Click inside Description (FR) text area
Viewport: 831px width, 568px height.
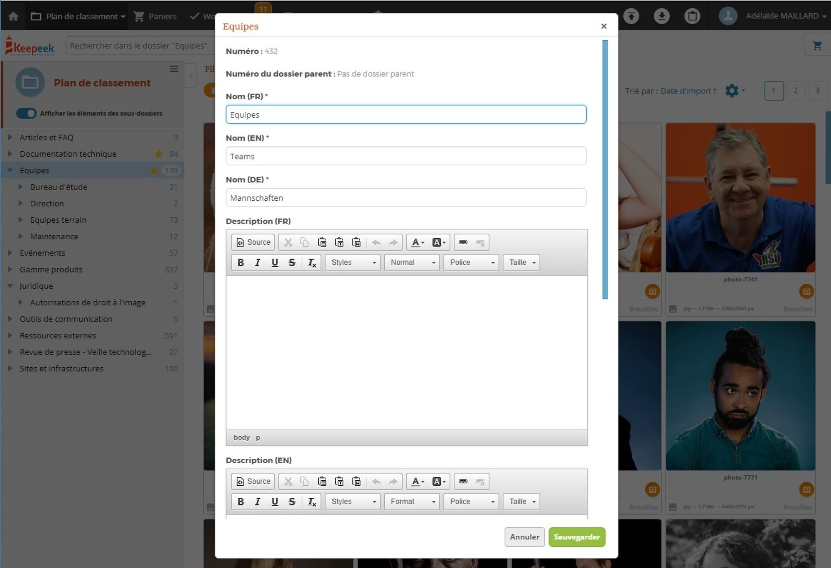click(x=406, y=352)
